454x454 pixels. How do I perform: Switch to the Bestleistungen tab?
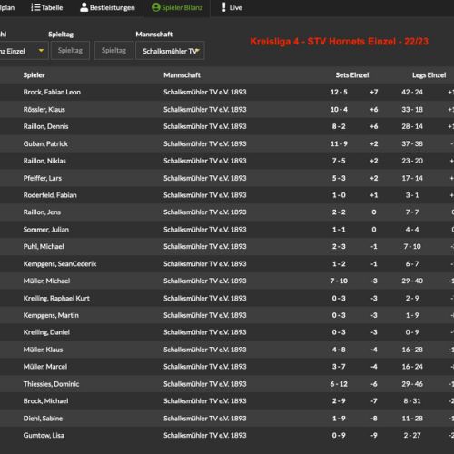click(x=107, y=7)
